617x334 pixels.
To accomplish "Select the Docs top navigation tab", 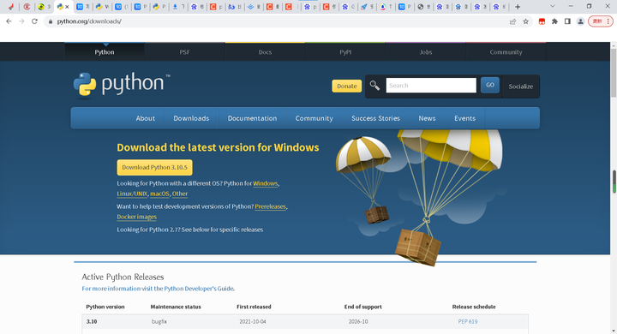I will (265, 52).
